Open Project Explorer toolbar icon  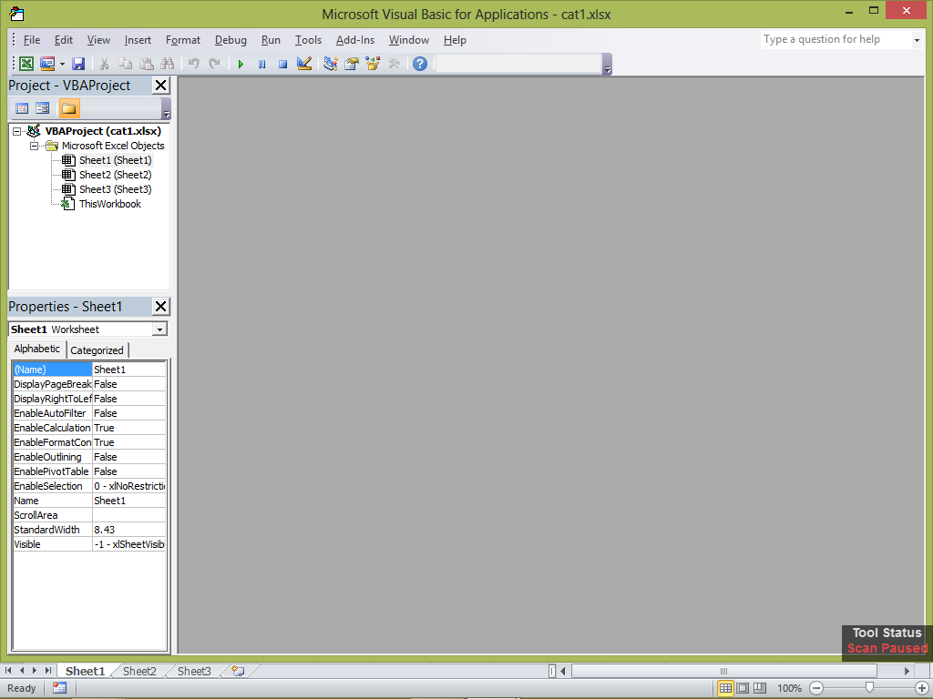coord(331,64)
